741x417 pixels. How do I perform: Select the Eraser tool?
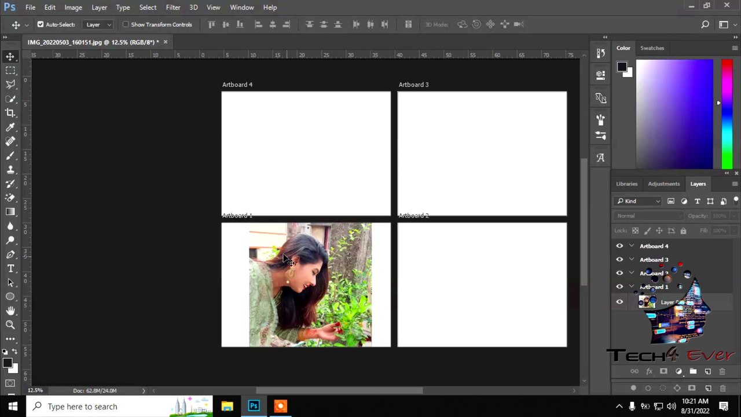[10, 197]
